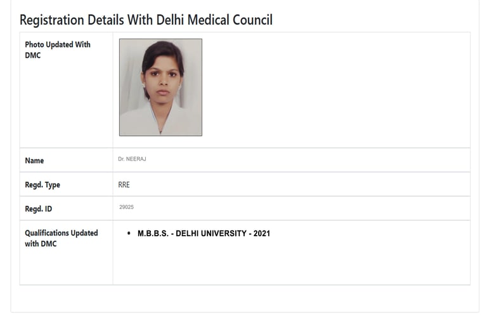Select the name value Dr. NEERAJ
Viewport: 487px width, 325px height.
132,159
